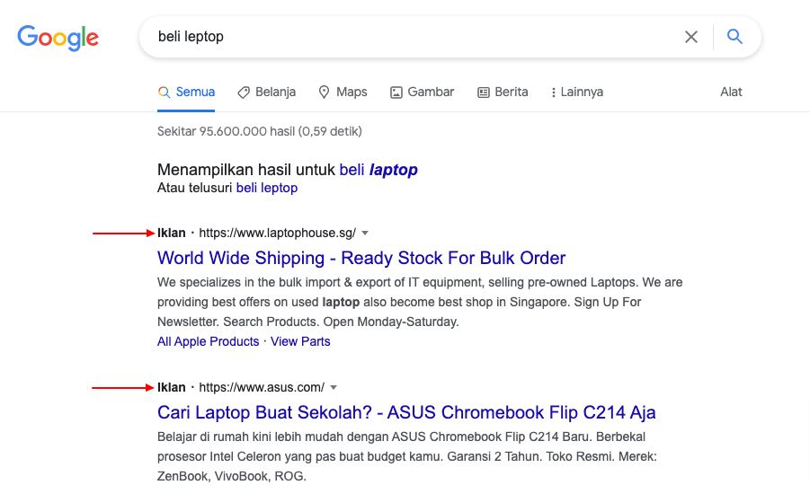The width and height of the screenshot is (810, 494).
Task: Click the Google logo
Action: [58, 37]
